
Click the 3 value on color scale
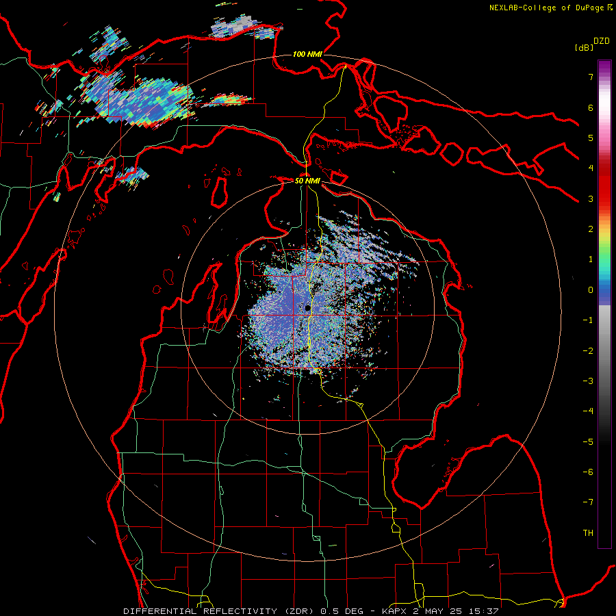pos(591,198)
